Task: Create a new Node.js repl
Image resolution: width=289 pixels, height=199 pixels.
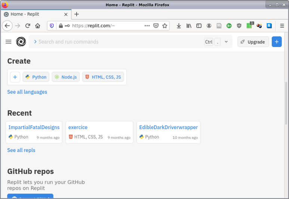Action: pos(66,77)
